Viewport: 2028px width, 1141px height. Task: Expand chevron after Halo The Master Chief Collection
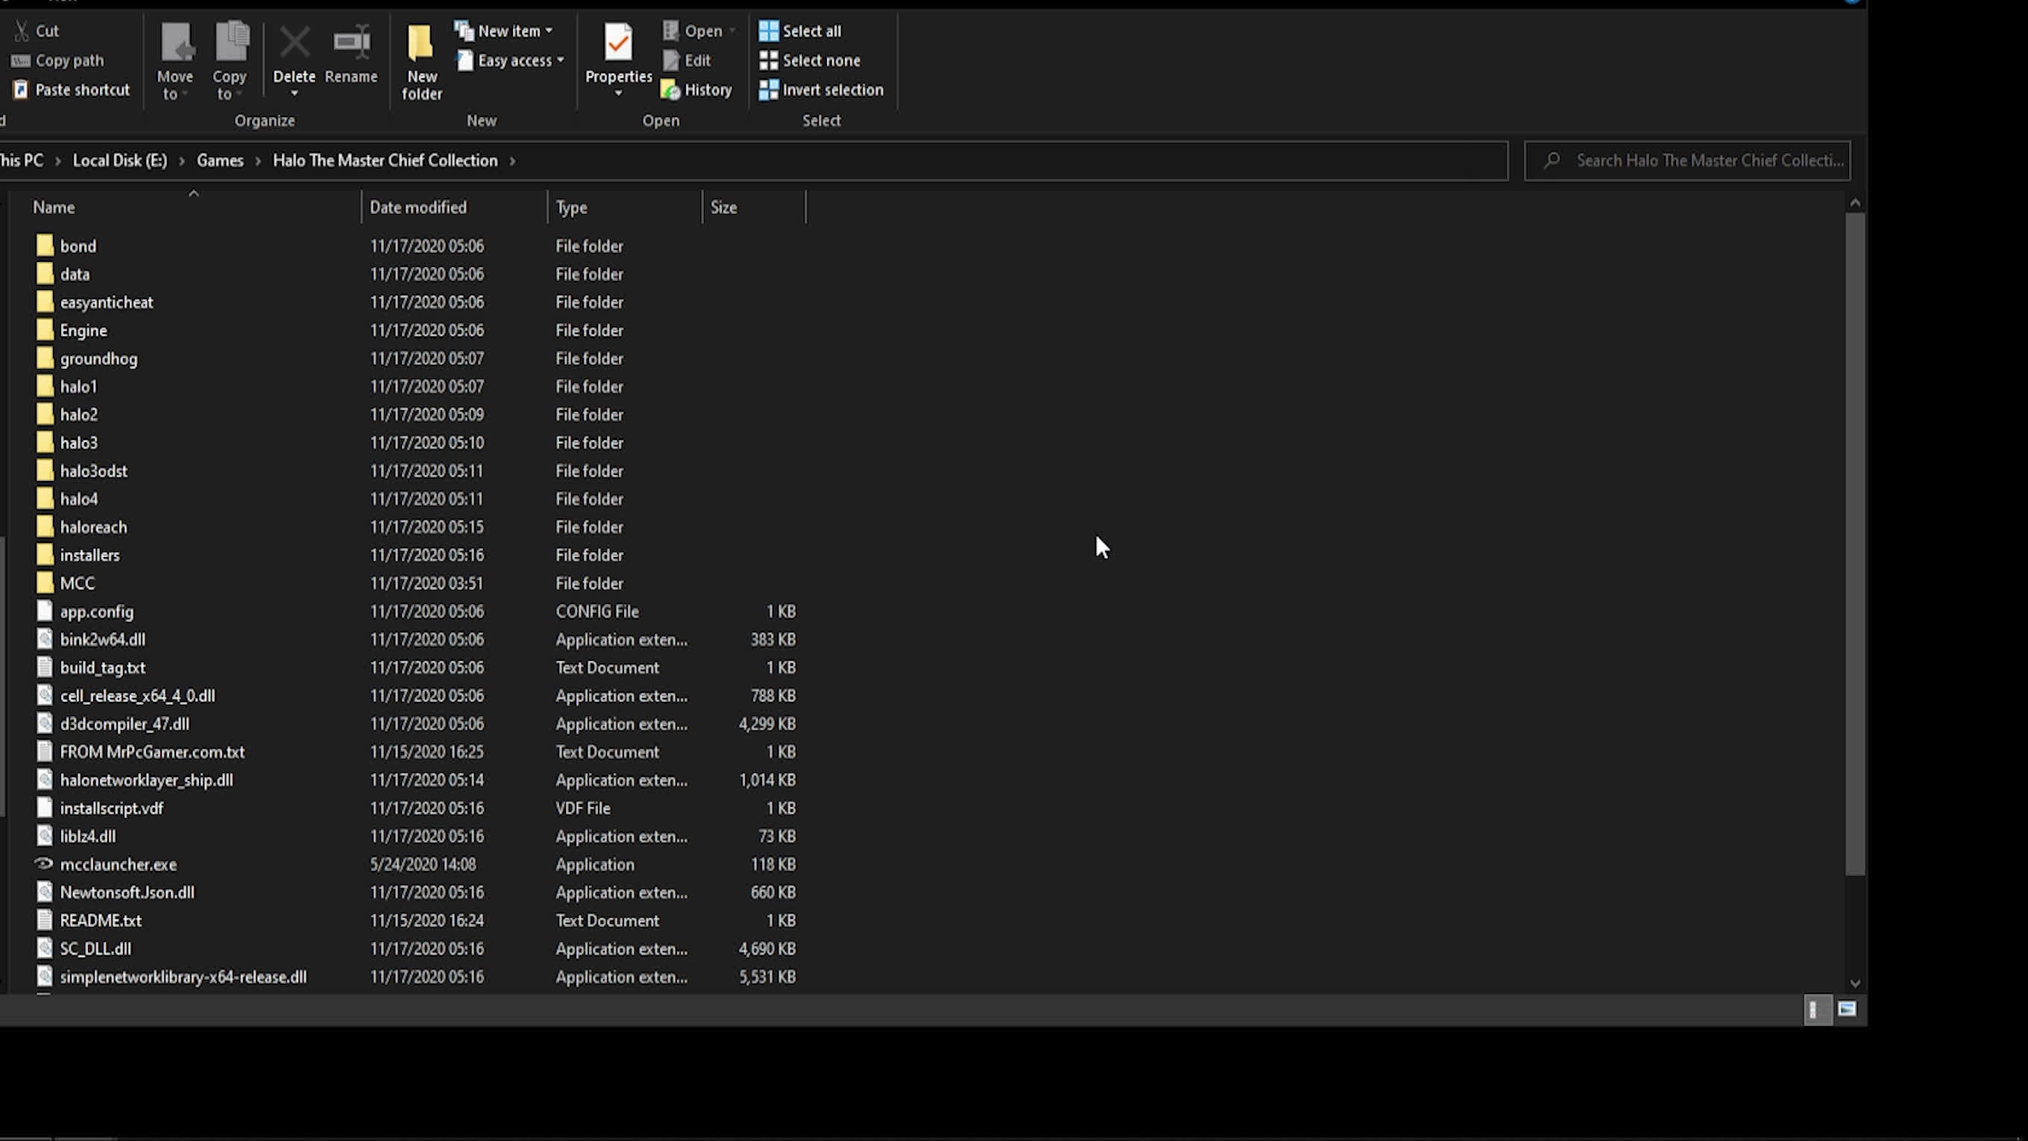coord(512,161)
